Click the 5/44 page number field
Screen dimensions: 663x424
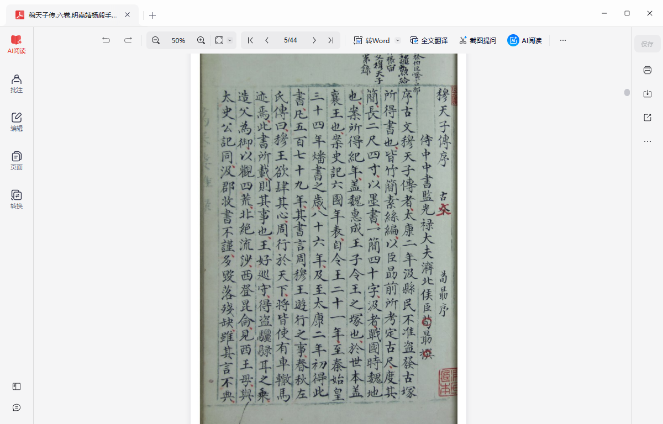tap(291, 40)
